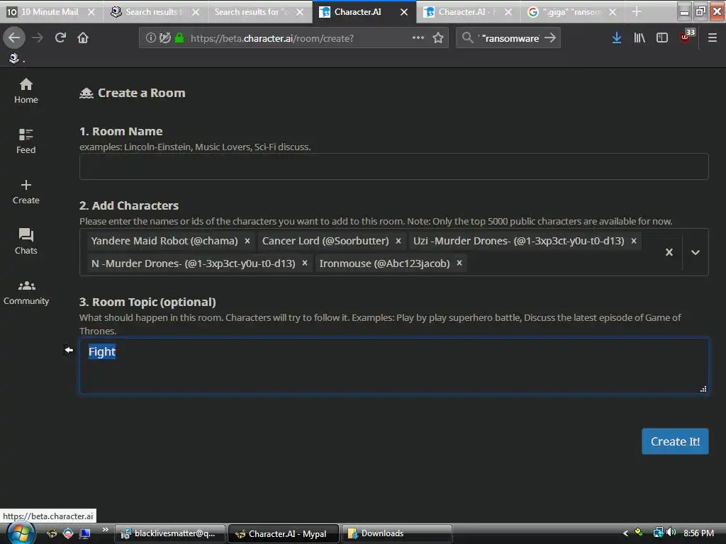
Task: Go to the browser home page
Action: click(x=83, y=38)
